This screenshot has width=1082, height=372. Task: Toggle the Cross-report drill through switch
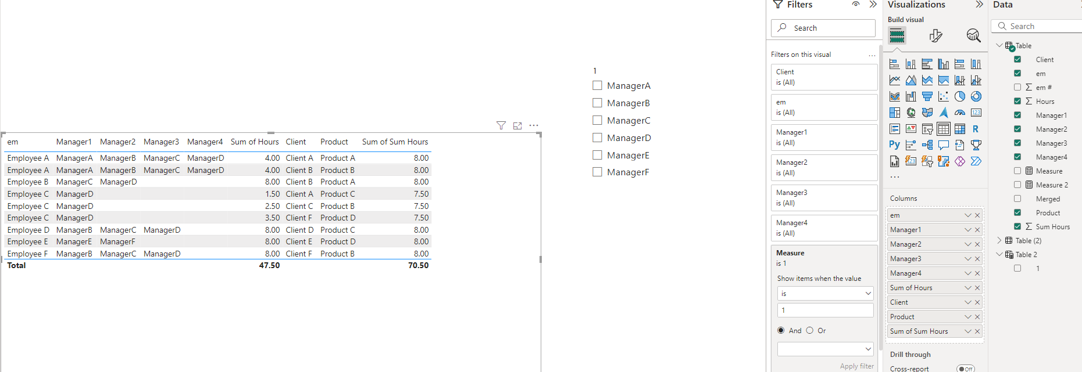(966, 369)
